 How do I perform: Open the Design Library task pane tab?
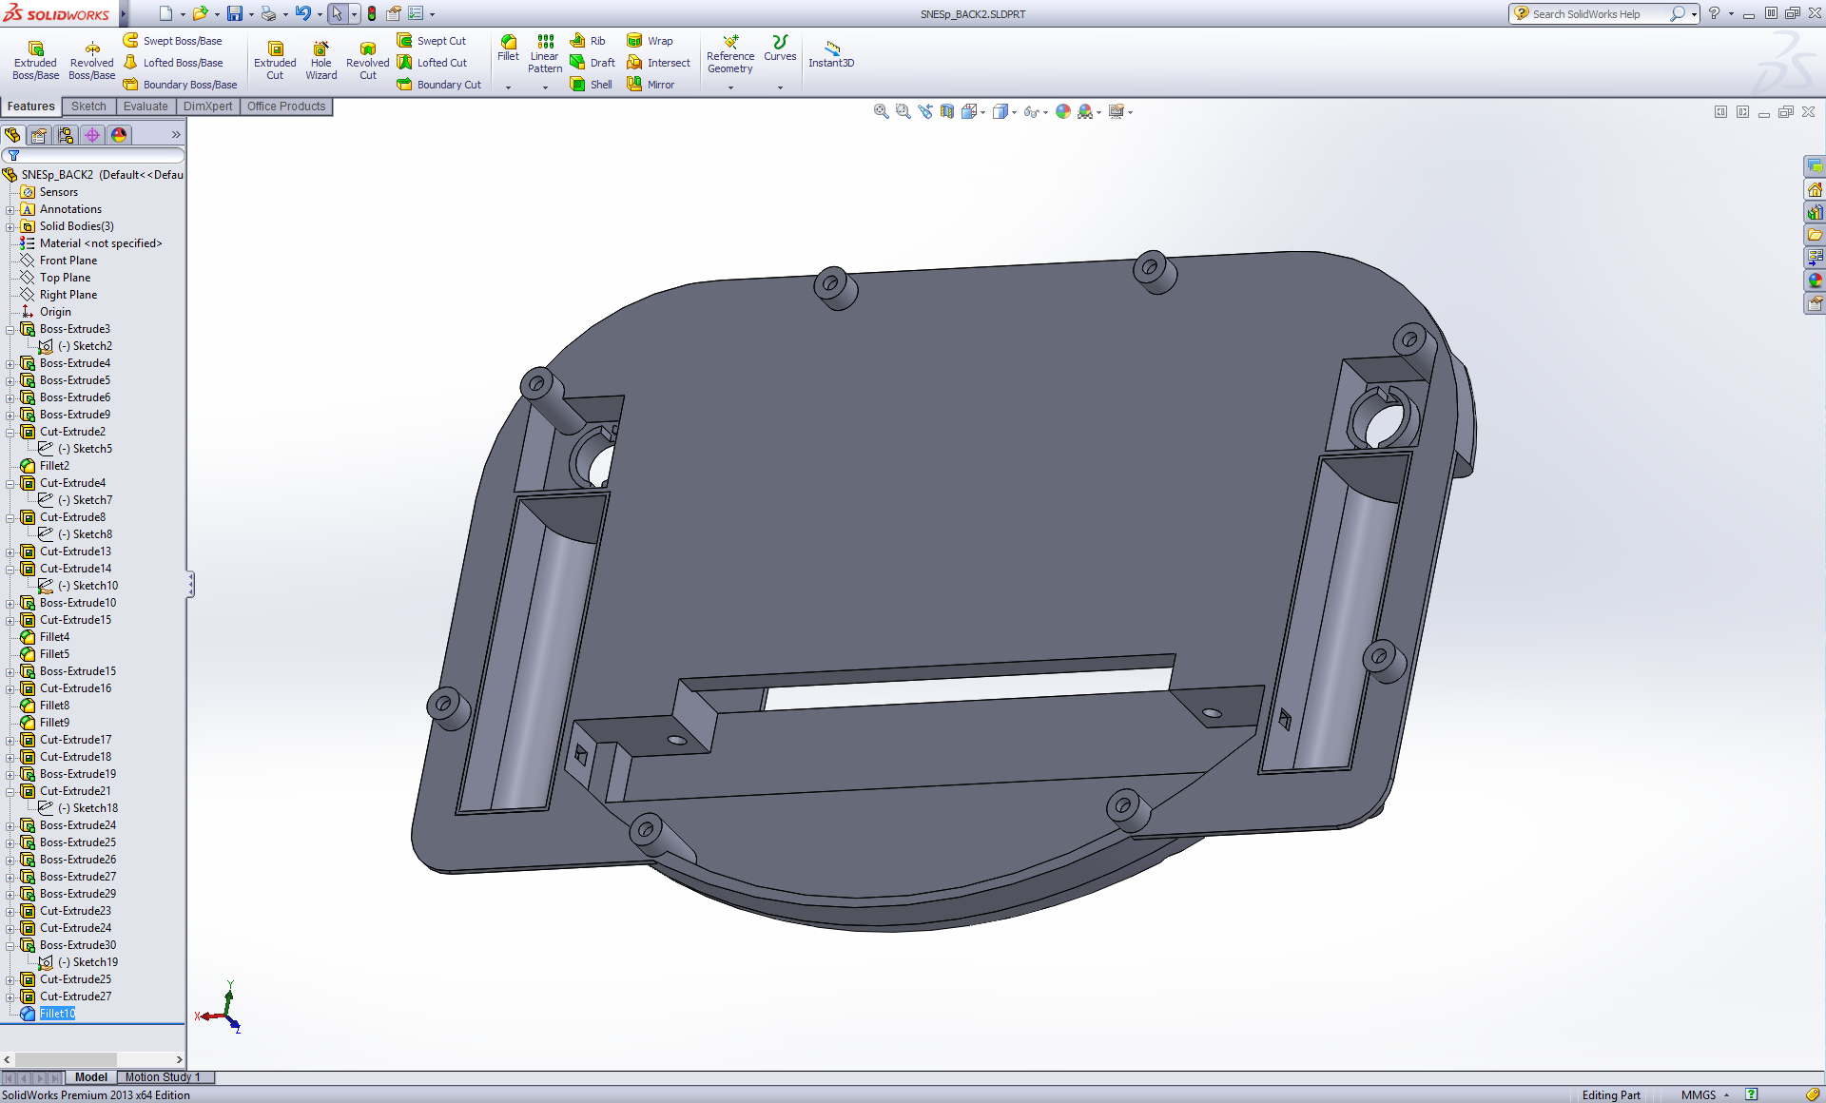click(x=1815, y=212)
